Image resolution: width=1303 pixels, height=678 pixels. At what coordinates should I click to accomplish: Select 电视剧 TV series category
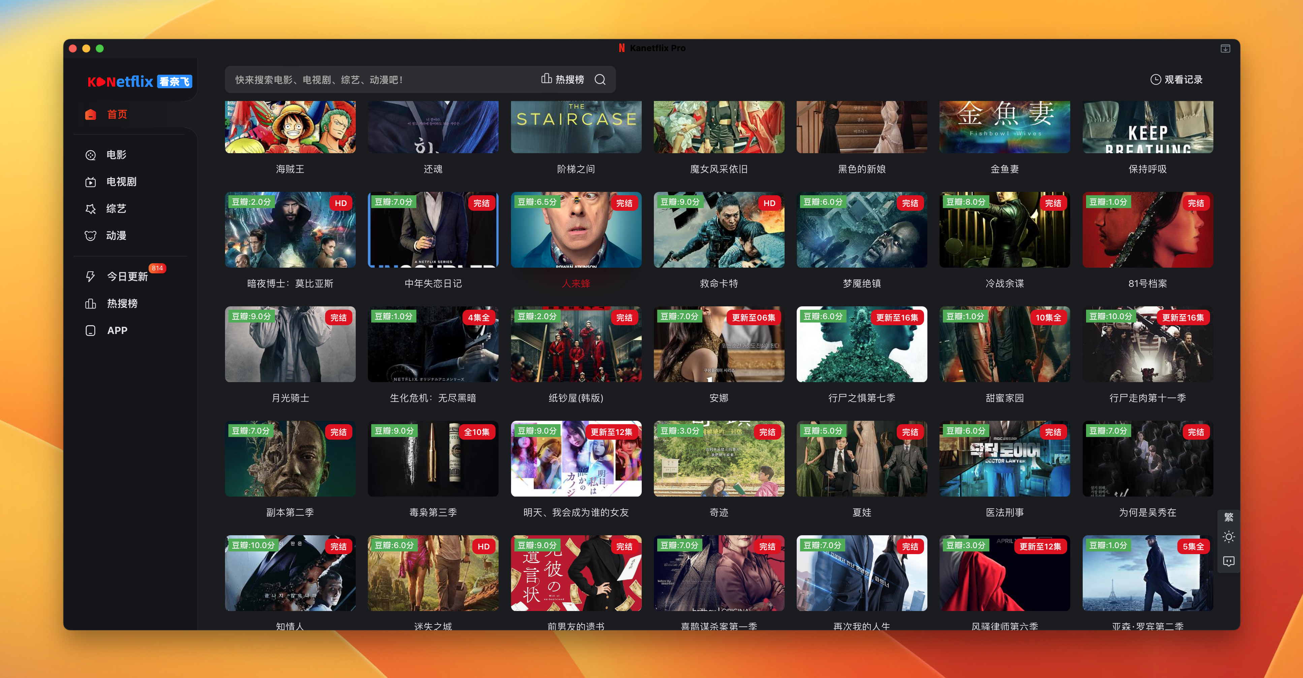click(x=121, y=181)
